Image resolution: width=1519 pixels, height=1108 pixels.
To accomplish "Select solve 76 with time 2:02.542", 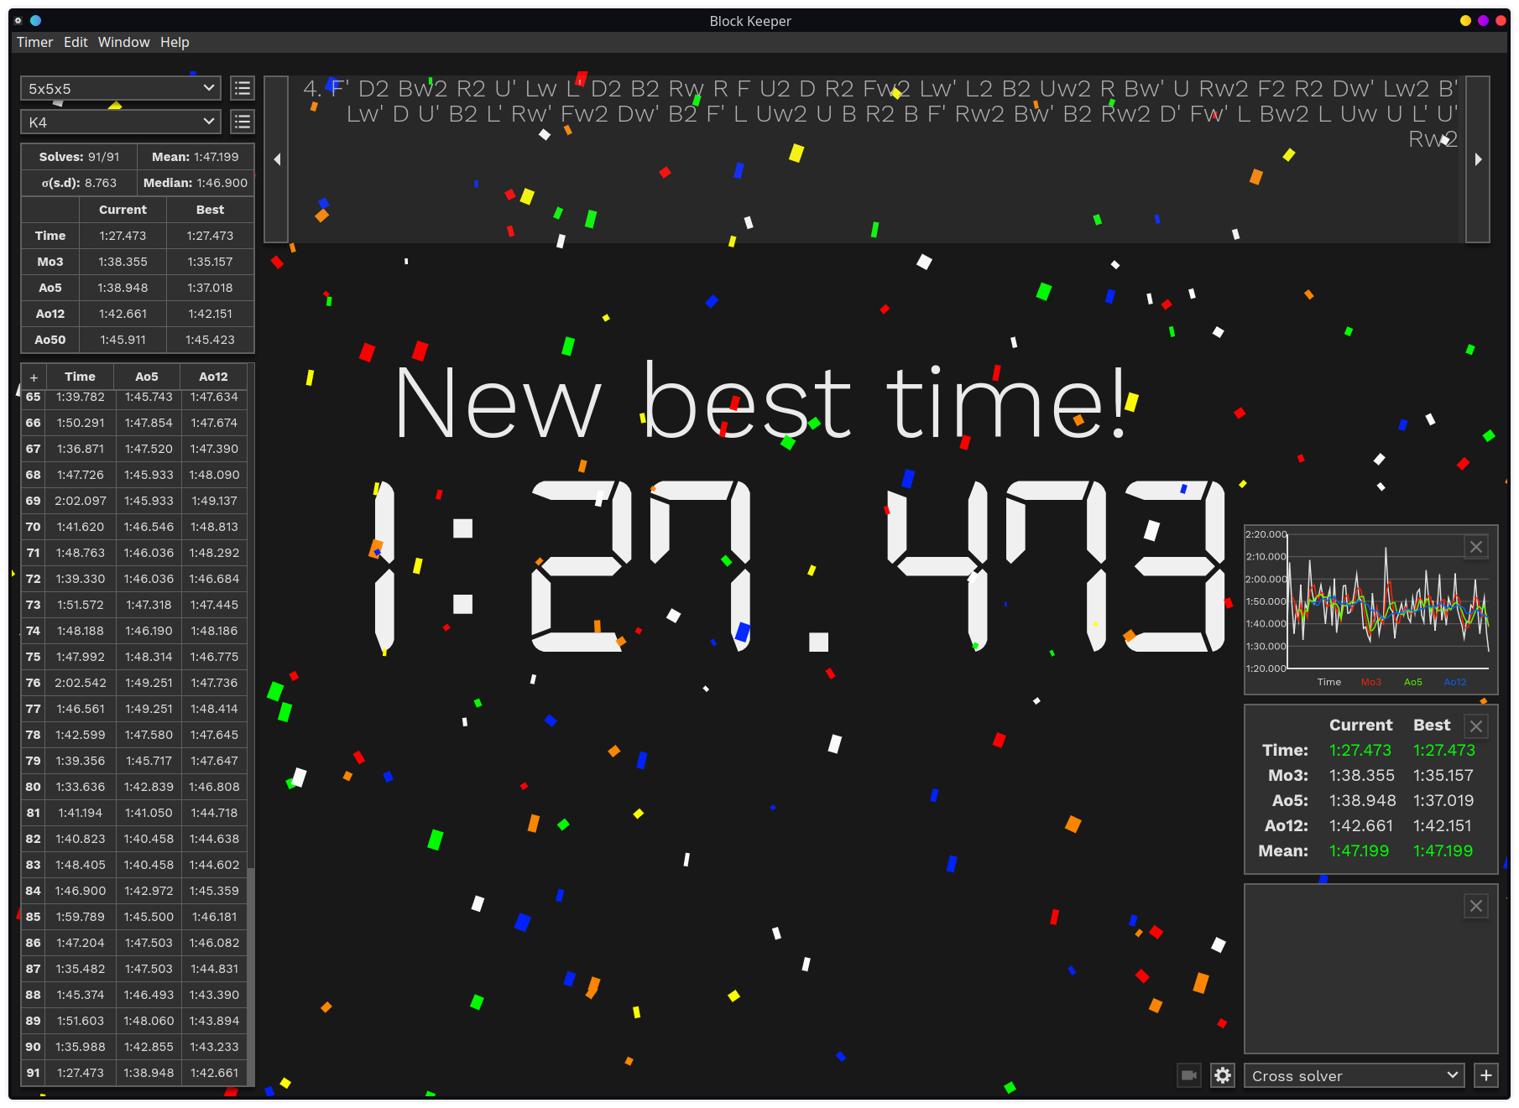I will pyautogui.click(x=134, y=683).
